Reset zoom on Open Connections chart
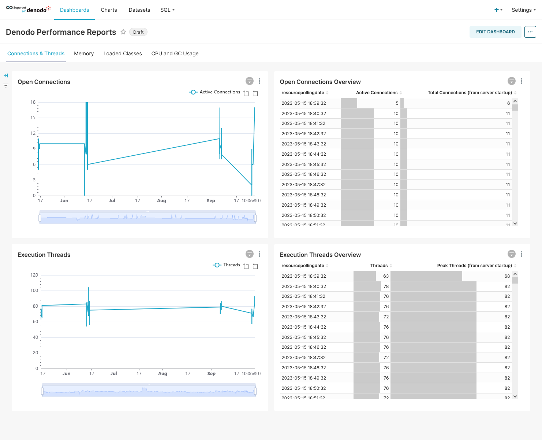The image size is (542, 440). pos(255,93)
